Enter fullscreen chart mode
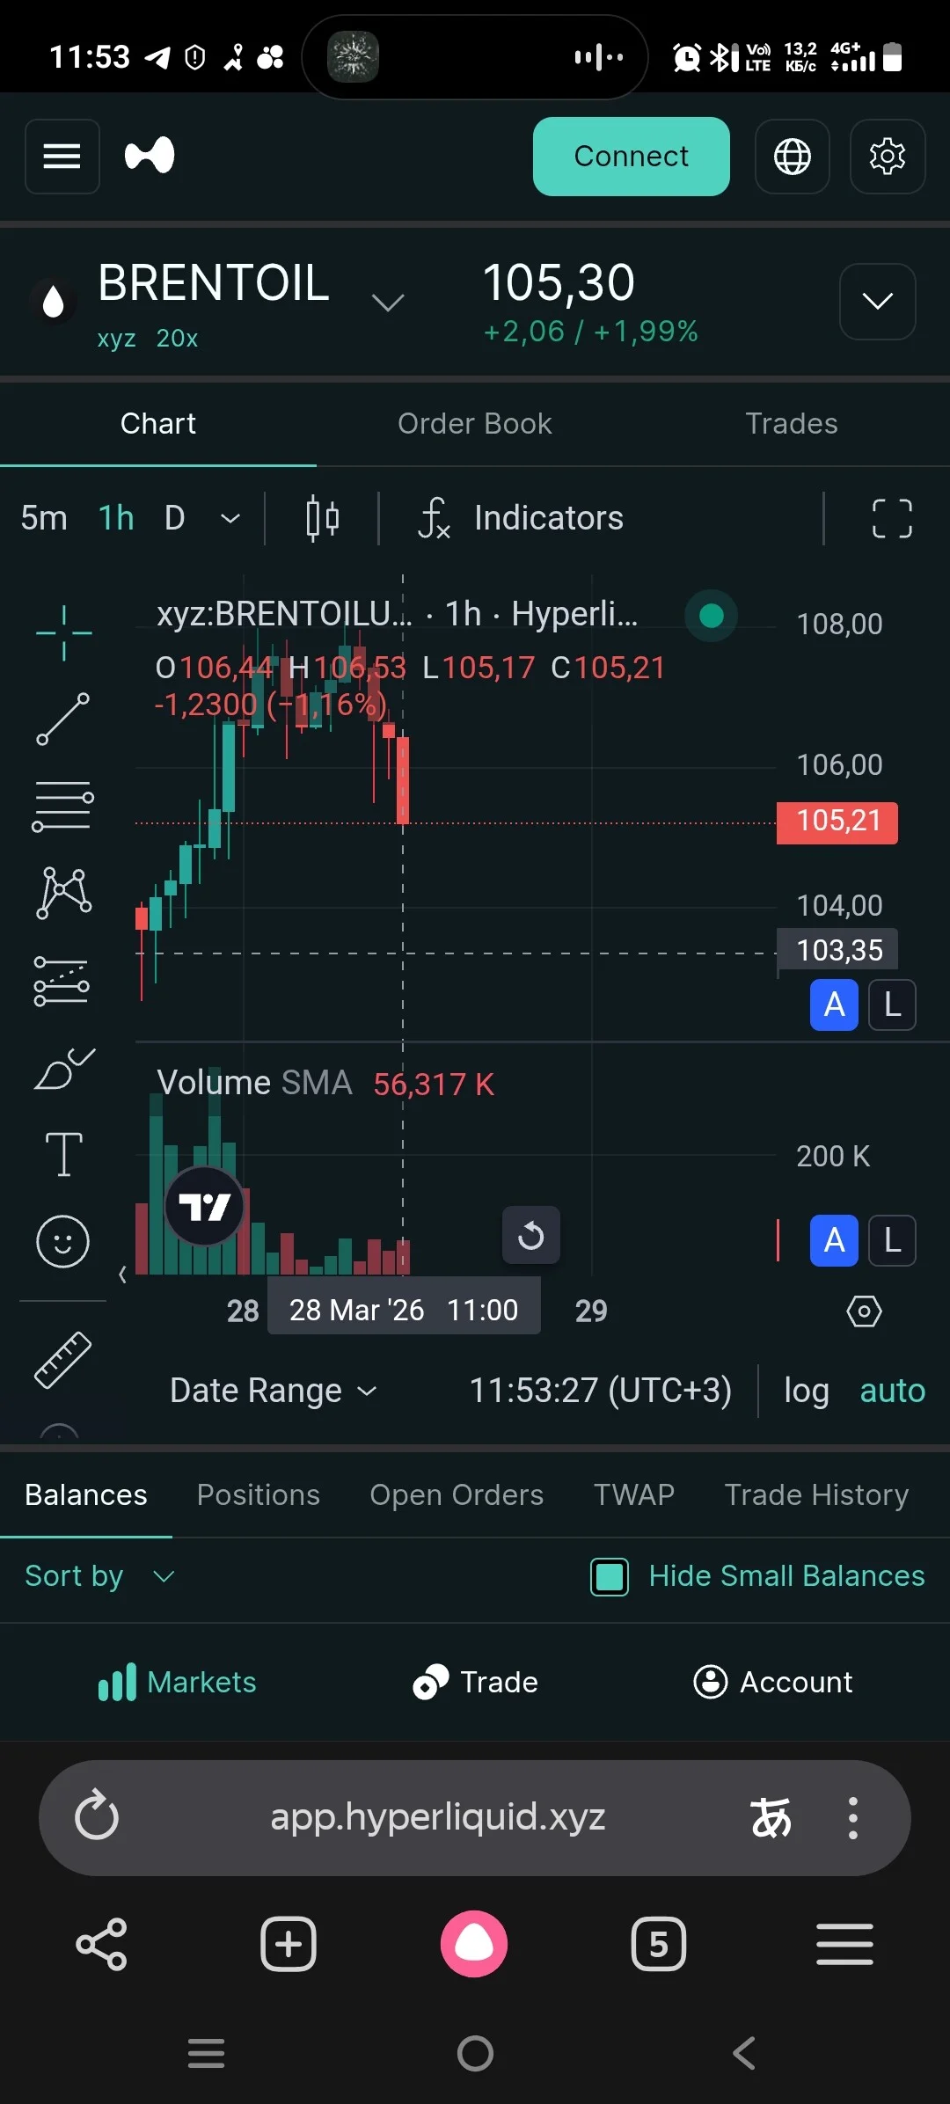 pos(892,518)
